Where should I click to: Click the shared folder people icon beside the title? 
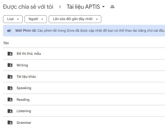(112, 7)
